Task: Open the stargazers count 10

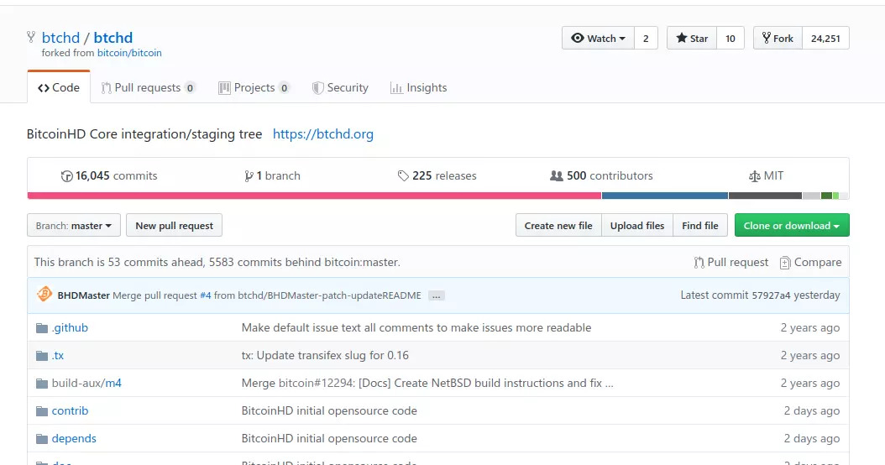Action: coord(731,39)
